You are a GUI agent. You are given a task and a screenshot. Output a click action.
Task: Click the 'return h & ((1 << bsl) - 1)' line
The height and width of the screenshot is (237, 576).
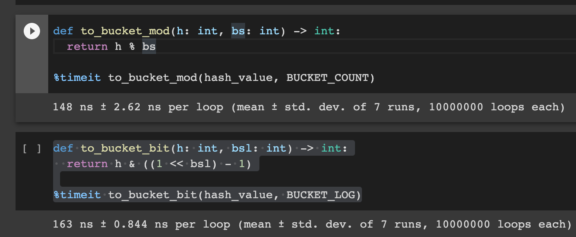point(159,164)
